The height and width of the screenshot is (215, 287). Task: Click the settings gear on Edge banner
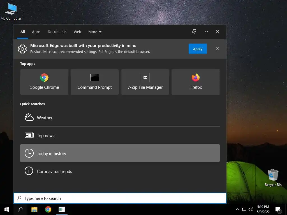[22, 49]
